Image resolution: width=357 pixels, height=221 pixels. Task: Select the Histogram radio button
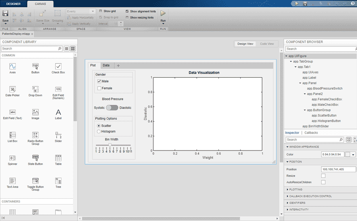click(x=99, y=131)
